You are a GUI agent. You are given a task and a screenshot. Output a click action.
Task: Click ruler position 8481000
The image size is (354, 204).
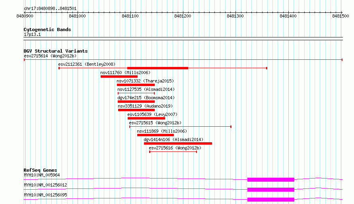(x=78, y=16)
